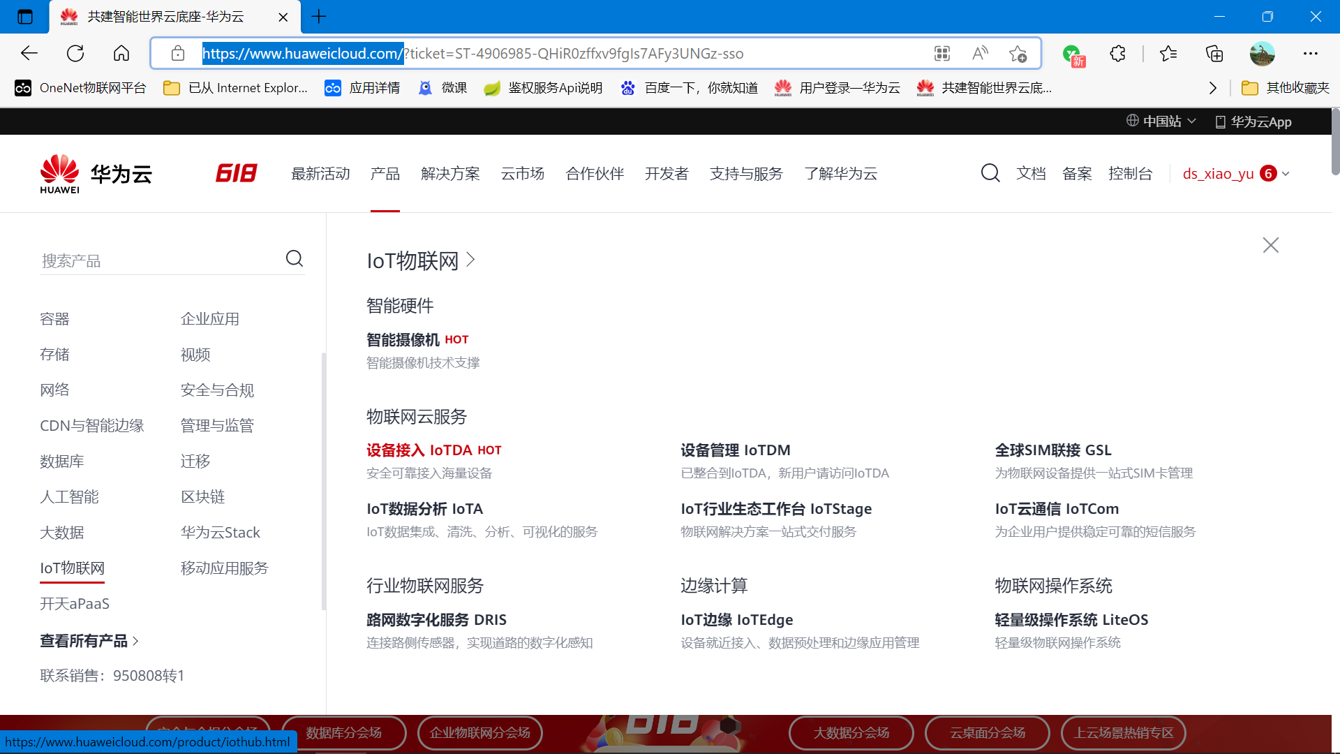
Task: Go to browser home page
Action: 121,54
